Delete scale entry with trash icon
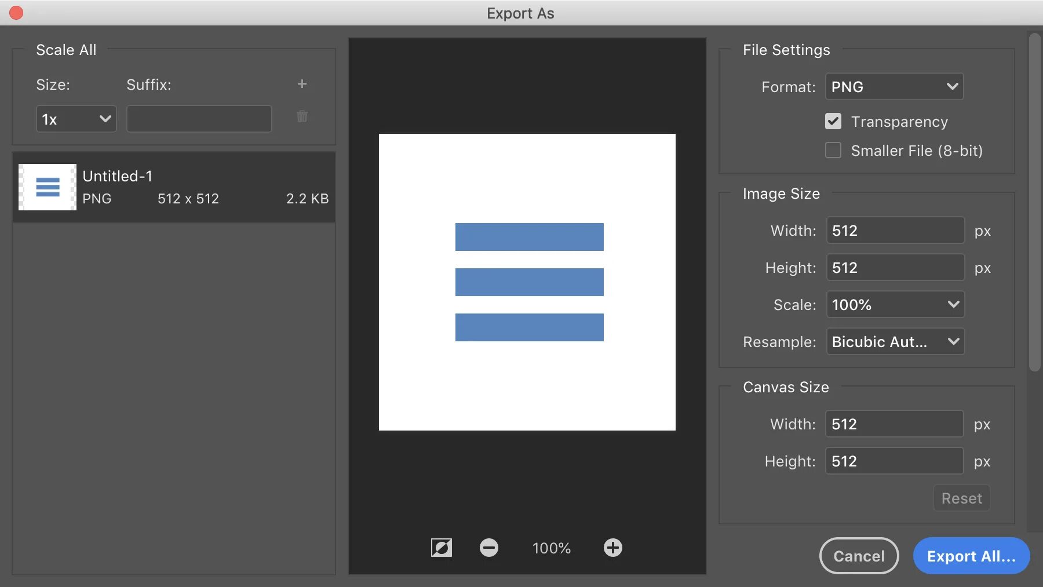 [302, 116]
